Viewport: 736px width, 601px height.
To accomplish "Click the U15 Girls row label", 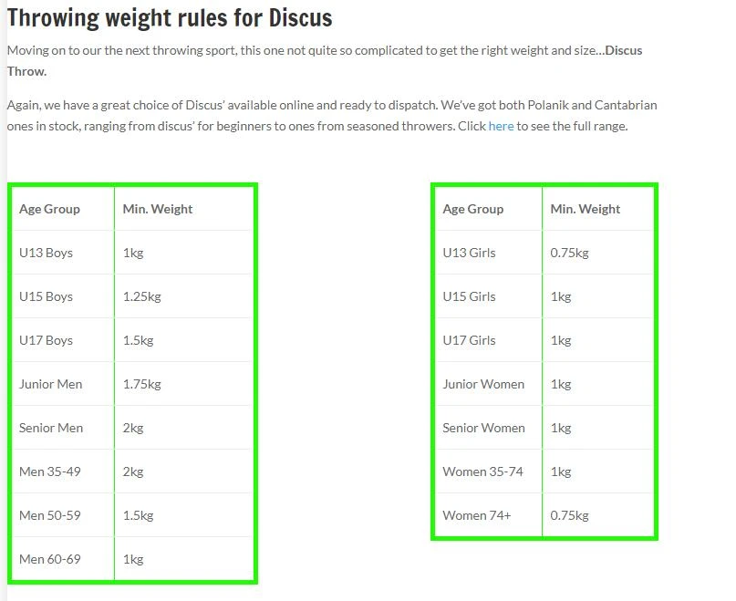I will pos(469,296).
